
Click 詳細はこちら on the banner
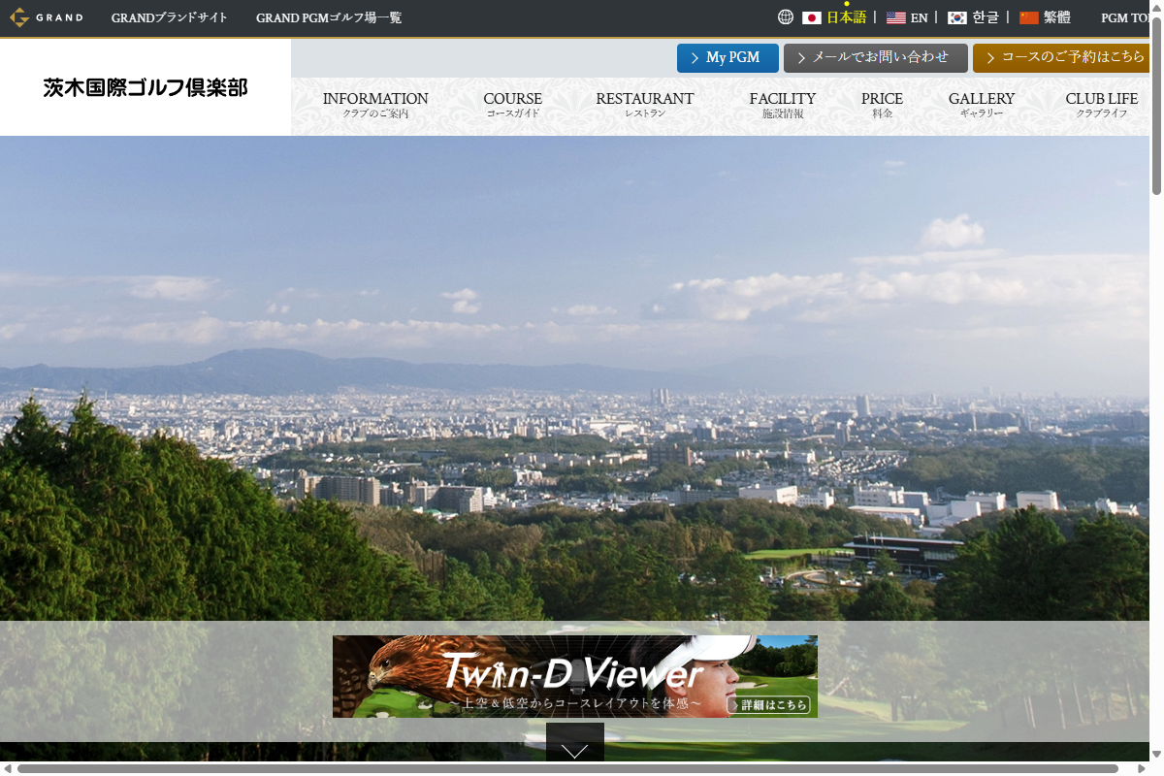coord(768,705)
